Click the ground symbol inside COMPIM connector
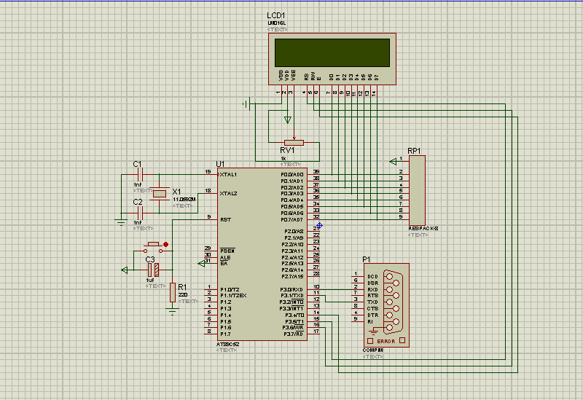The height and width of the screenshot is (400, 583). coord(374,331)
